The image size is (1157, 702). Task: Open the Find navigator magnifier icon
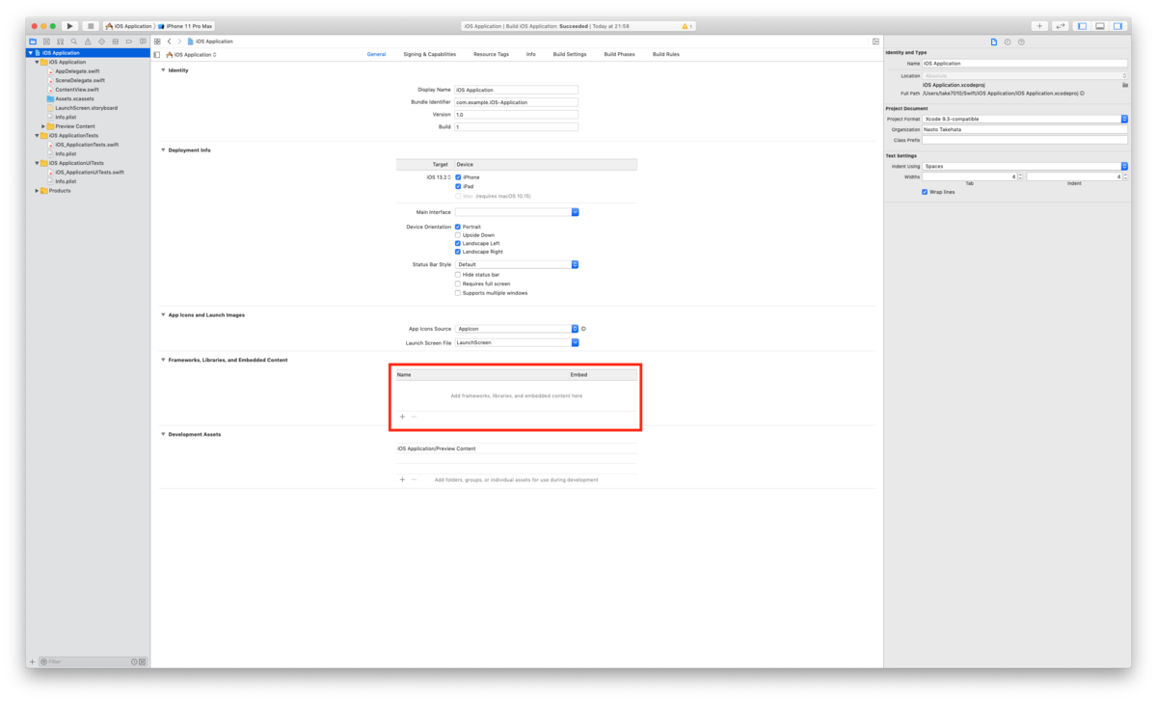(x=73, y=41)
